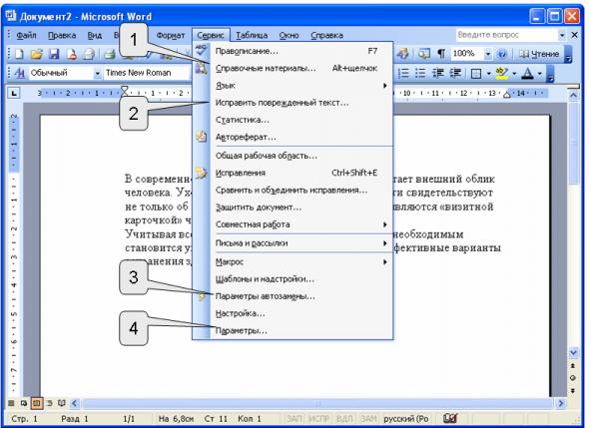Click the E-mail envelope icon

[88, 55]
